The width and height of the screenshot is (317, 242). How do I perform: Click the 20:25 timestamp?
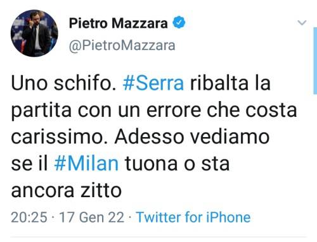[29, 217]
